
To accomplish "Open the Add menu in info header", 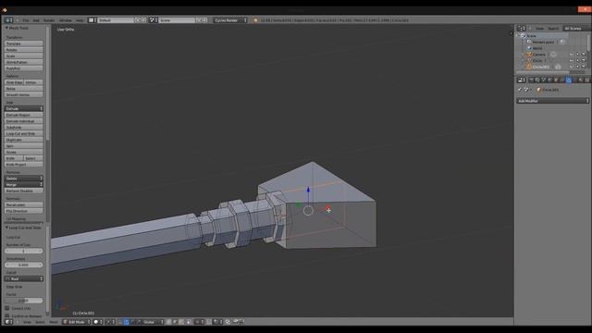I will (36, 20).
